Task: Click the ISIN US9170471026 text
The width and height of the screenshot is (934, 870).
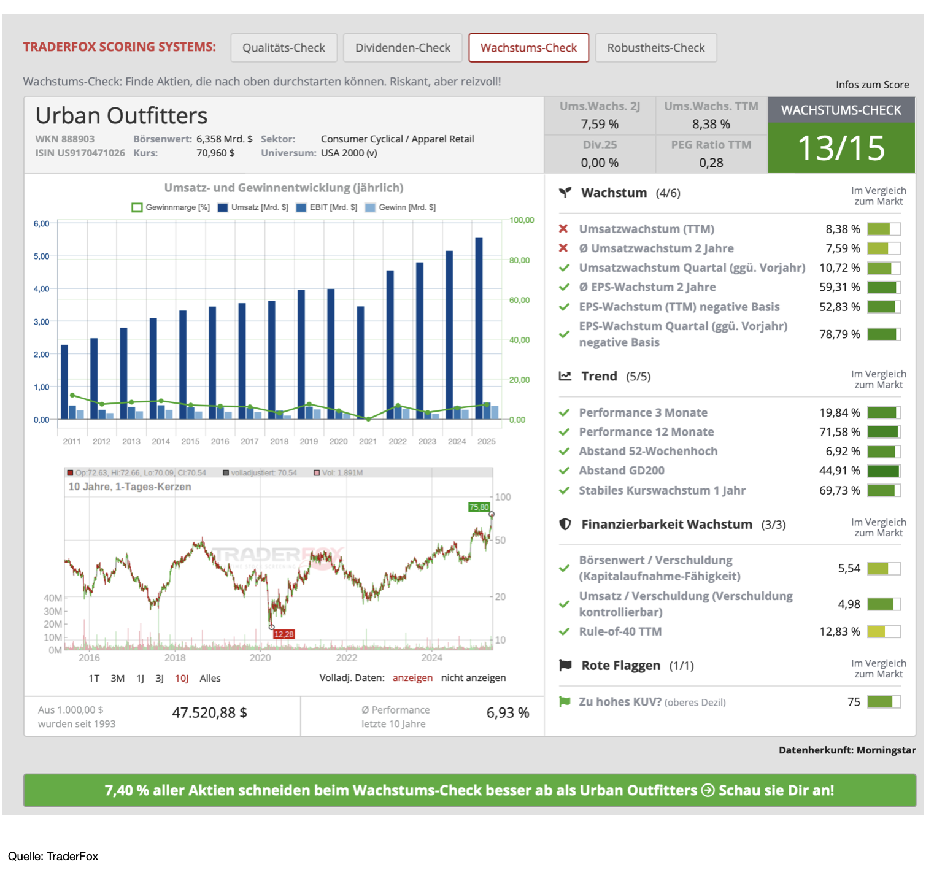Action: (x=80, y=153)
